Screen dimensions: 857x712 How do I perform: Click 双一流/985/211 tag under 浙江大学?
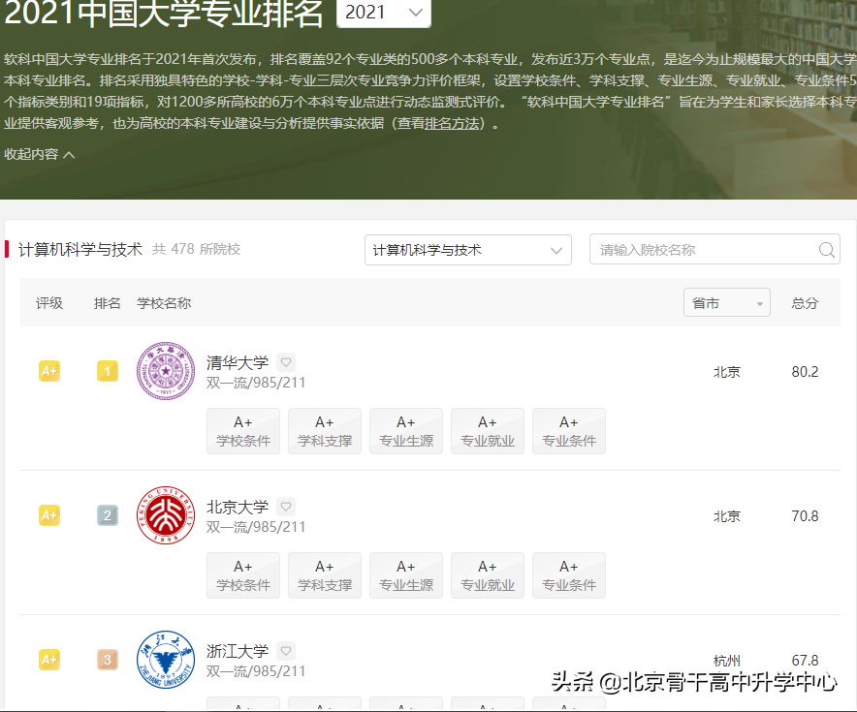click(x=255, y=671)
